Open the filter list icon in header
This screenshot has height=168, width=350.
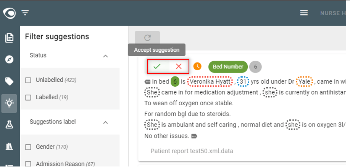coord(25,13)
